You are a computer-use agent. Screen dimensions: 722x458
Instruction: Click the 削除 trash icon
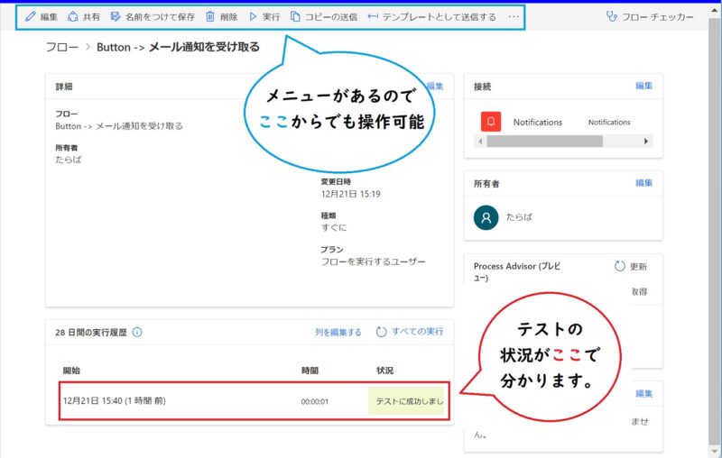pyautogui.click(x=210, y=16)
